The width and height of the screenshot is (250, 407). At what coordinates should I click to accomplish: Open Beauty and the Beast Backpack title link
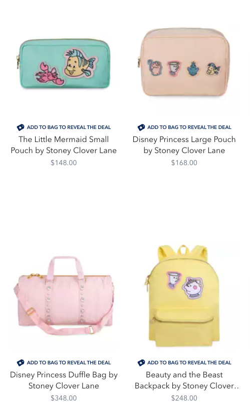[186, 380]
